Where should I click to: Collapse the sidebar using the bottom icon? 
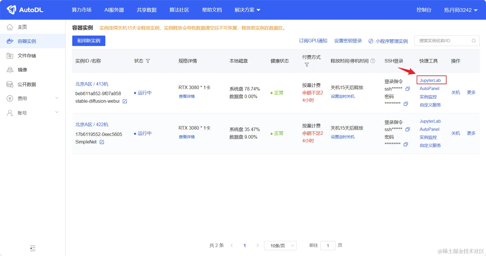[33, 248]
